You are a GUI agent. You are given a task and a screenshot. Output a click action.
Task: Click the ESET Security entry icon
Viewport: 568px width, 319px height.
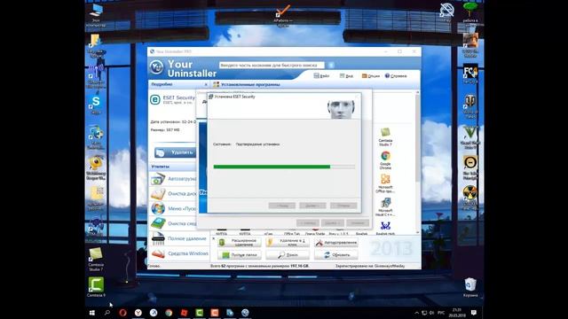click(x=155, y=99)
